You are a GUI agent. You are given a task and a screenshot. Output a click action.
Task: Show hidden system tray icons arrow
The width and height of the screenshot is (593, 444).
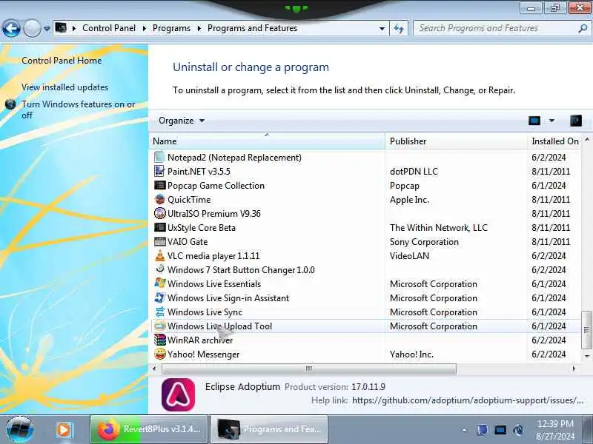(x=465, y=430)
